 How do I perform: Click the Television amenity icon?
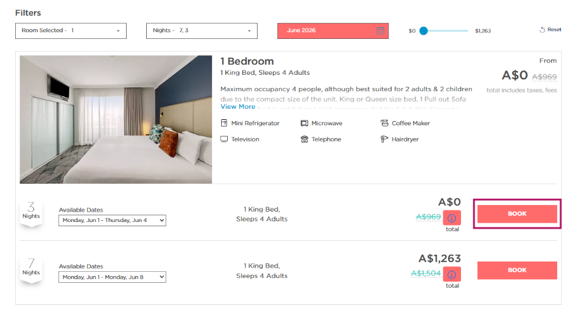tap(224, 139)
